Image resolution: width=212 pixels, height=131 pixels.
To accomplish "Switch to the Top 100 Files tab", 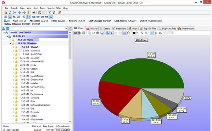I will pyautogui.click(x=148, y=29).
